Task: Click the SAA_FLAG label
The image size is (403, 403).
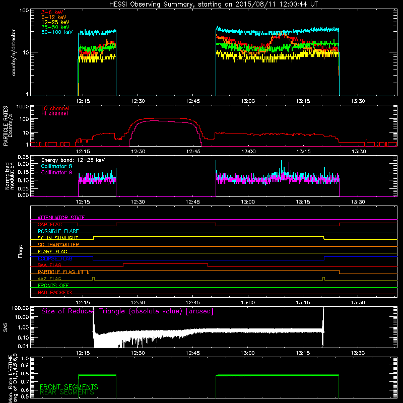Action: click(x=49, y=265)
